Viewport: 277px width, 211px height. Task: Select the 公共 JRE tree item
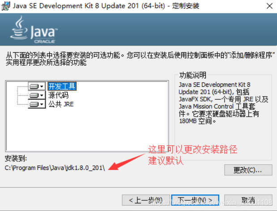click(61, 104)
